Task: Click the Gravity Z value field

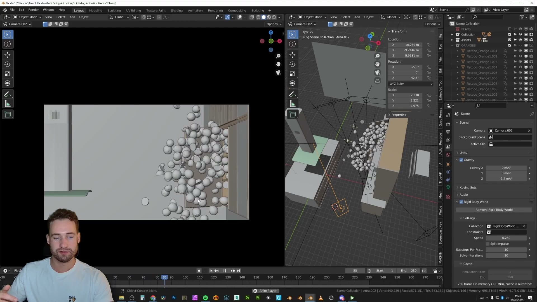Action: 506,179
